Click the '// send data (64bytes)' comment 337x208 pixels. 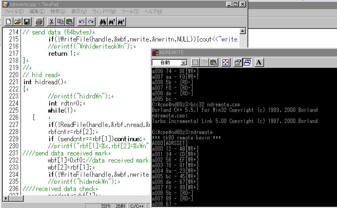point(57,32)
